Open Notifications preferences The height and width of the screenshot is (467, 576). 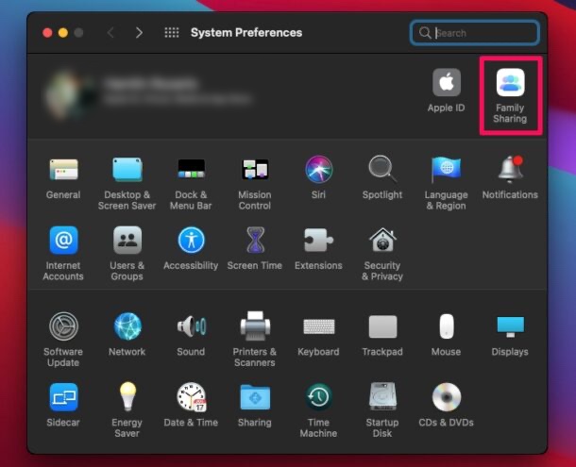click(x=510, y=171)
